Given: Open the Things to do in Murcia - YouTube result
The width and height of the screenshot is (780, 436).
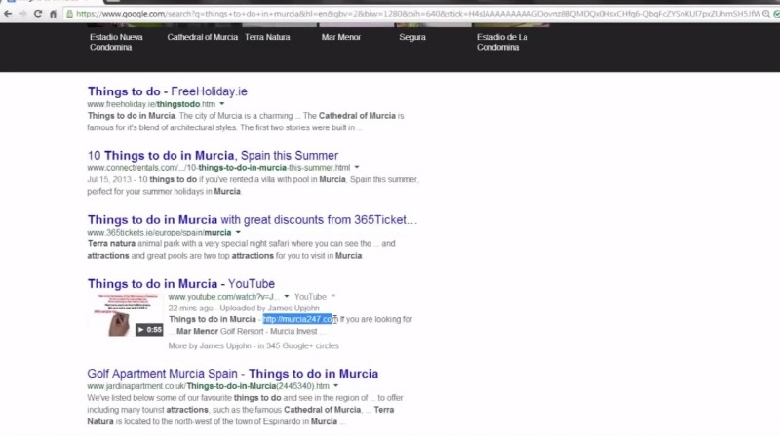Looking at the screenshot, I should click(181, 283).
